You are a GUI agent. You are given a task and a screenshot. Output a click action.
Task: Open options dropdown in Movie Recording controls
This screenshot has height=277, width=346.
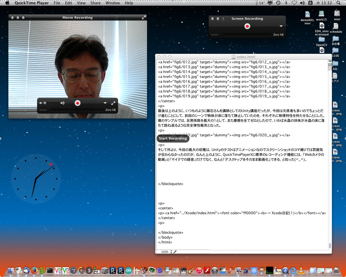coord(105,103)
